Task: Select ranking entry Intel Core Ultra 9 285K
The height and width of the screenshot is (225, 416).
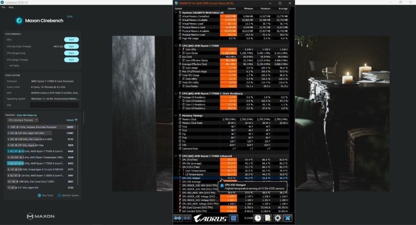Action: [41, 139]
